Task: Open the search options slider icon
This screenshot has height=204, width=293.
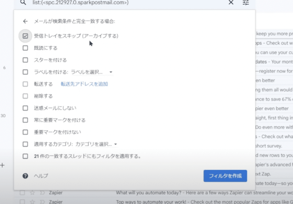Action: coord(246,3)
